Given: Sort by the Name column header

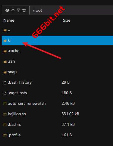Looking at the screenshot, I should 9,20.
